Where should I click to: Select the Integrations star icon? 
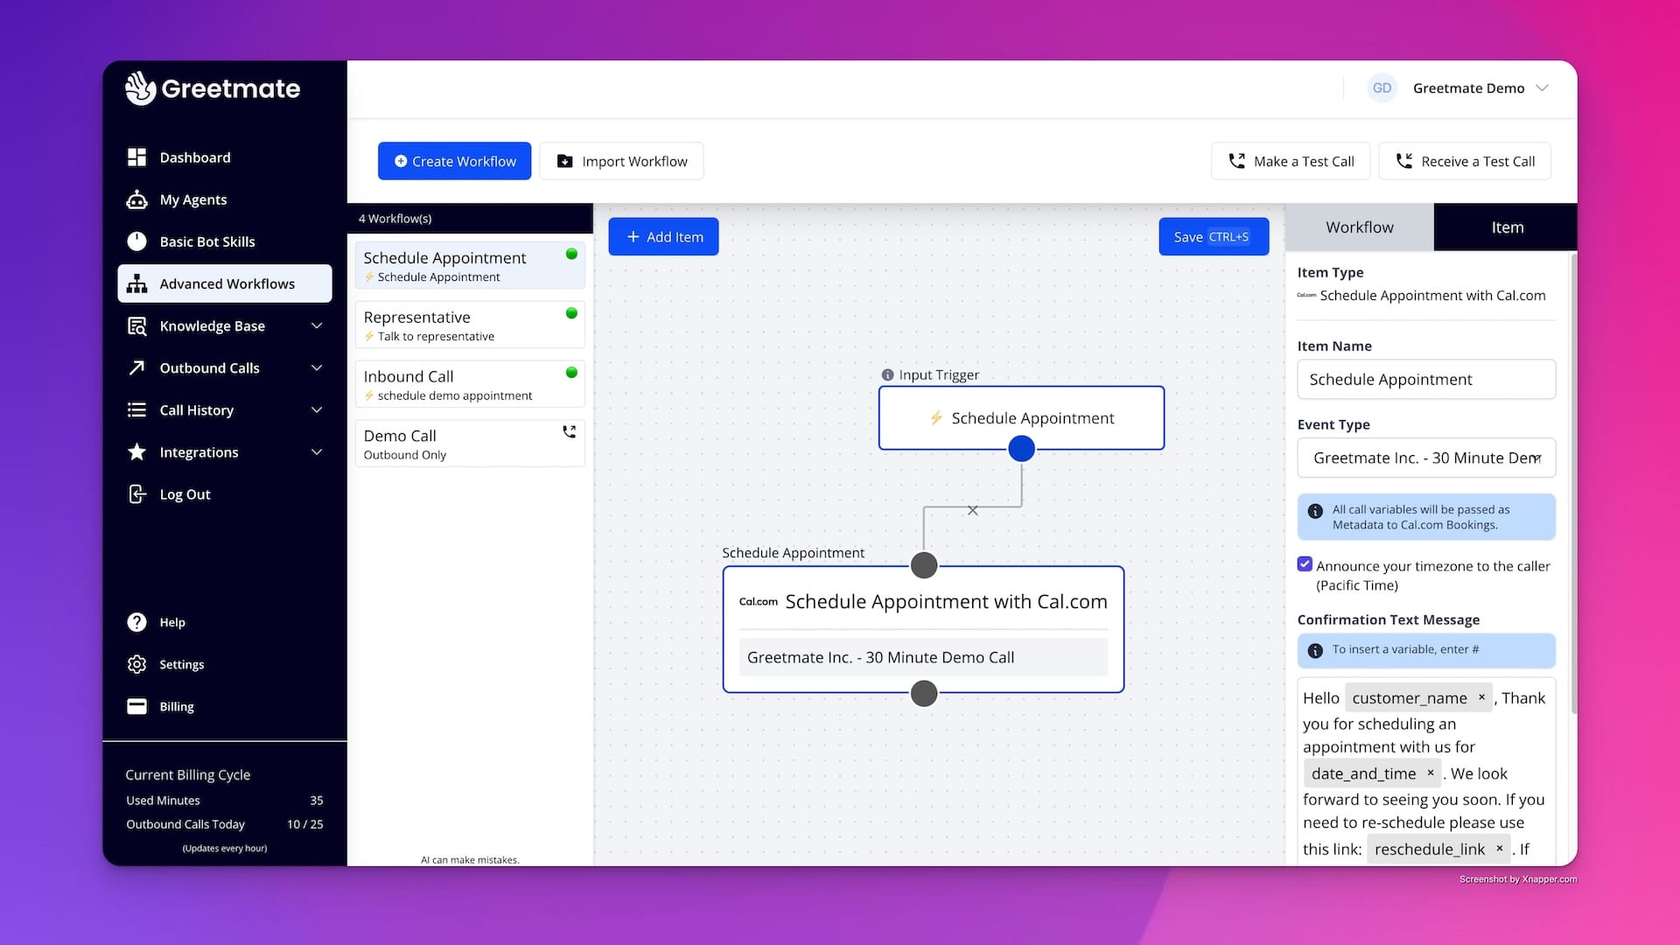137,451
